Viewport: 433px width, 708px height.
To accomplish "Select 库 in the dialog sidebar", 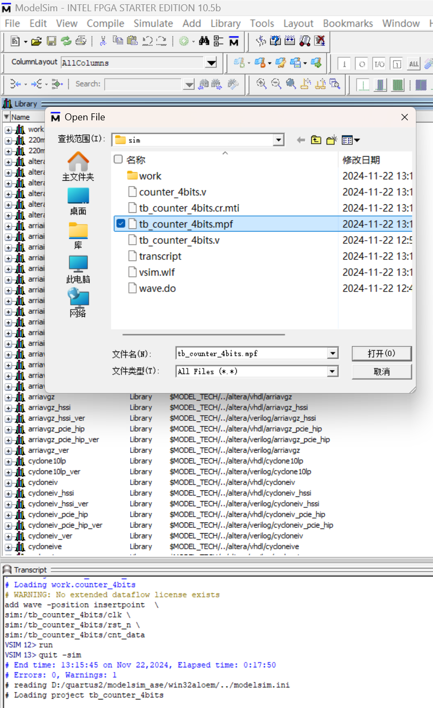I will click(78, 236).
